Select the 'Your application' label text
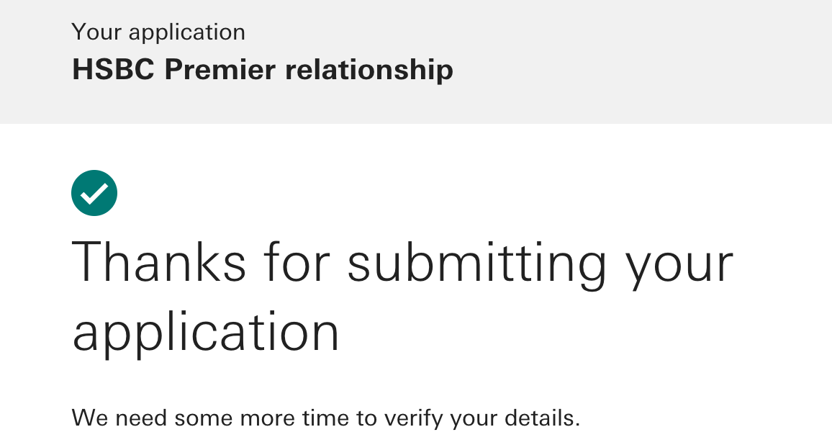 coord(158,33)
